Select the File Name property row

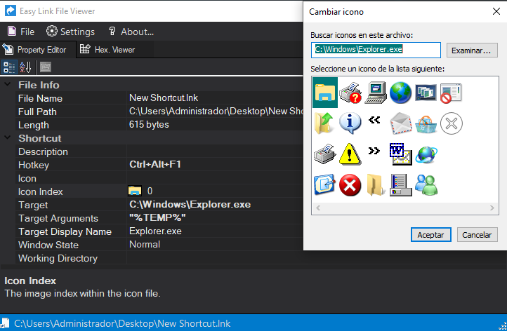tap(159, 98)
